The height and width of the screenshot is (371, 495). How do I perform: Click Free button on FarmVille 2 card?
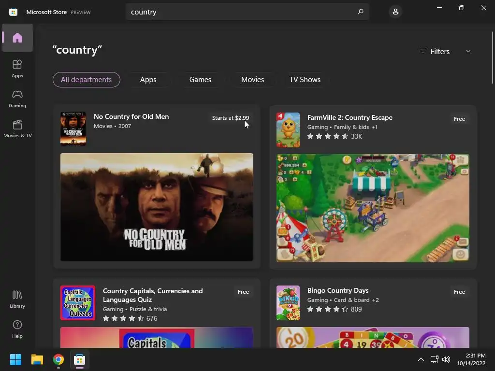pos(459,119)
